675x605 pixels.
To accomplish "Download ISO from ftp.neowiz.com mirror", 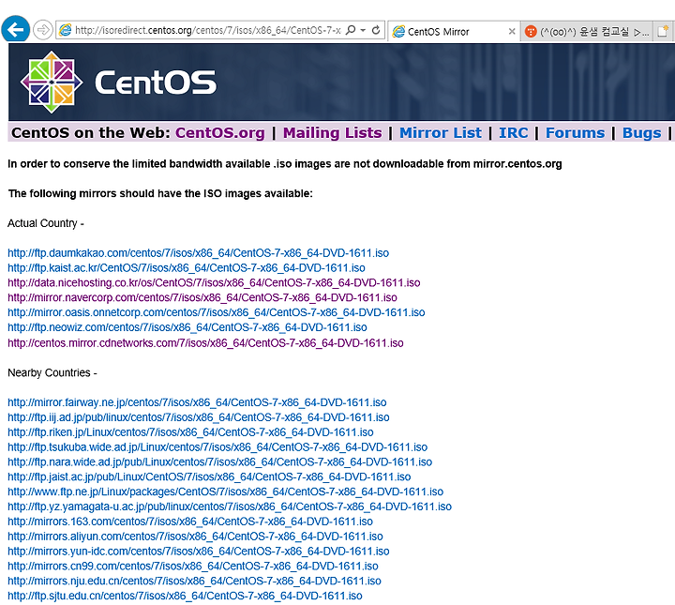I will (187, 327).
